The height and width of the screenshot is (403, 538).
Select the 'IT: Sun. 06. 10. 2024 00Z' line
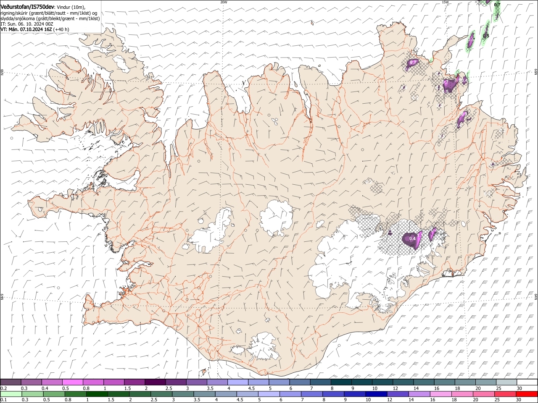pyautogui.click(x=27, y=24)
